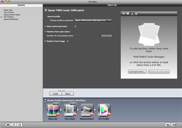Image resolution: width=182 pixels, height=128 pixels.
Task: Click Remove all spot colors button
Action: pos(159,72)
